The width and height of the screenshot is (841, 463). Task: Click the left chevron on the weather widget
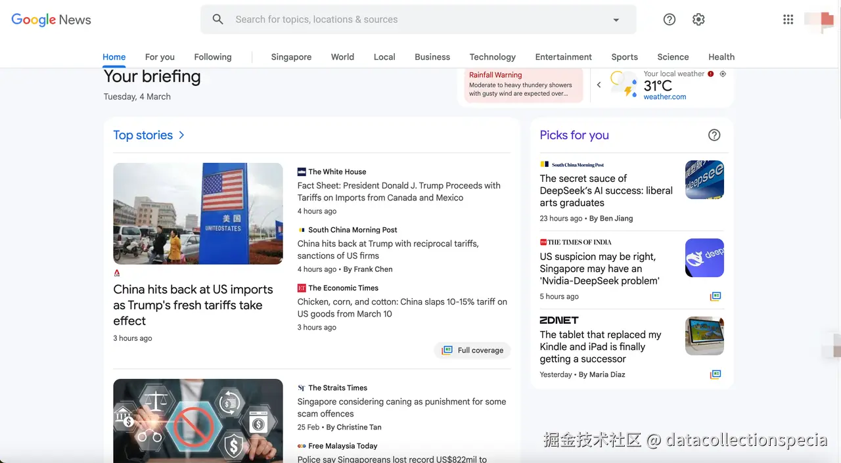coord(599,85)
